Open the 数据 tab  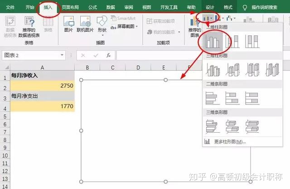tap(111, 7)
